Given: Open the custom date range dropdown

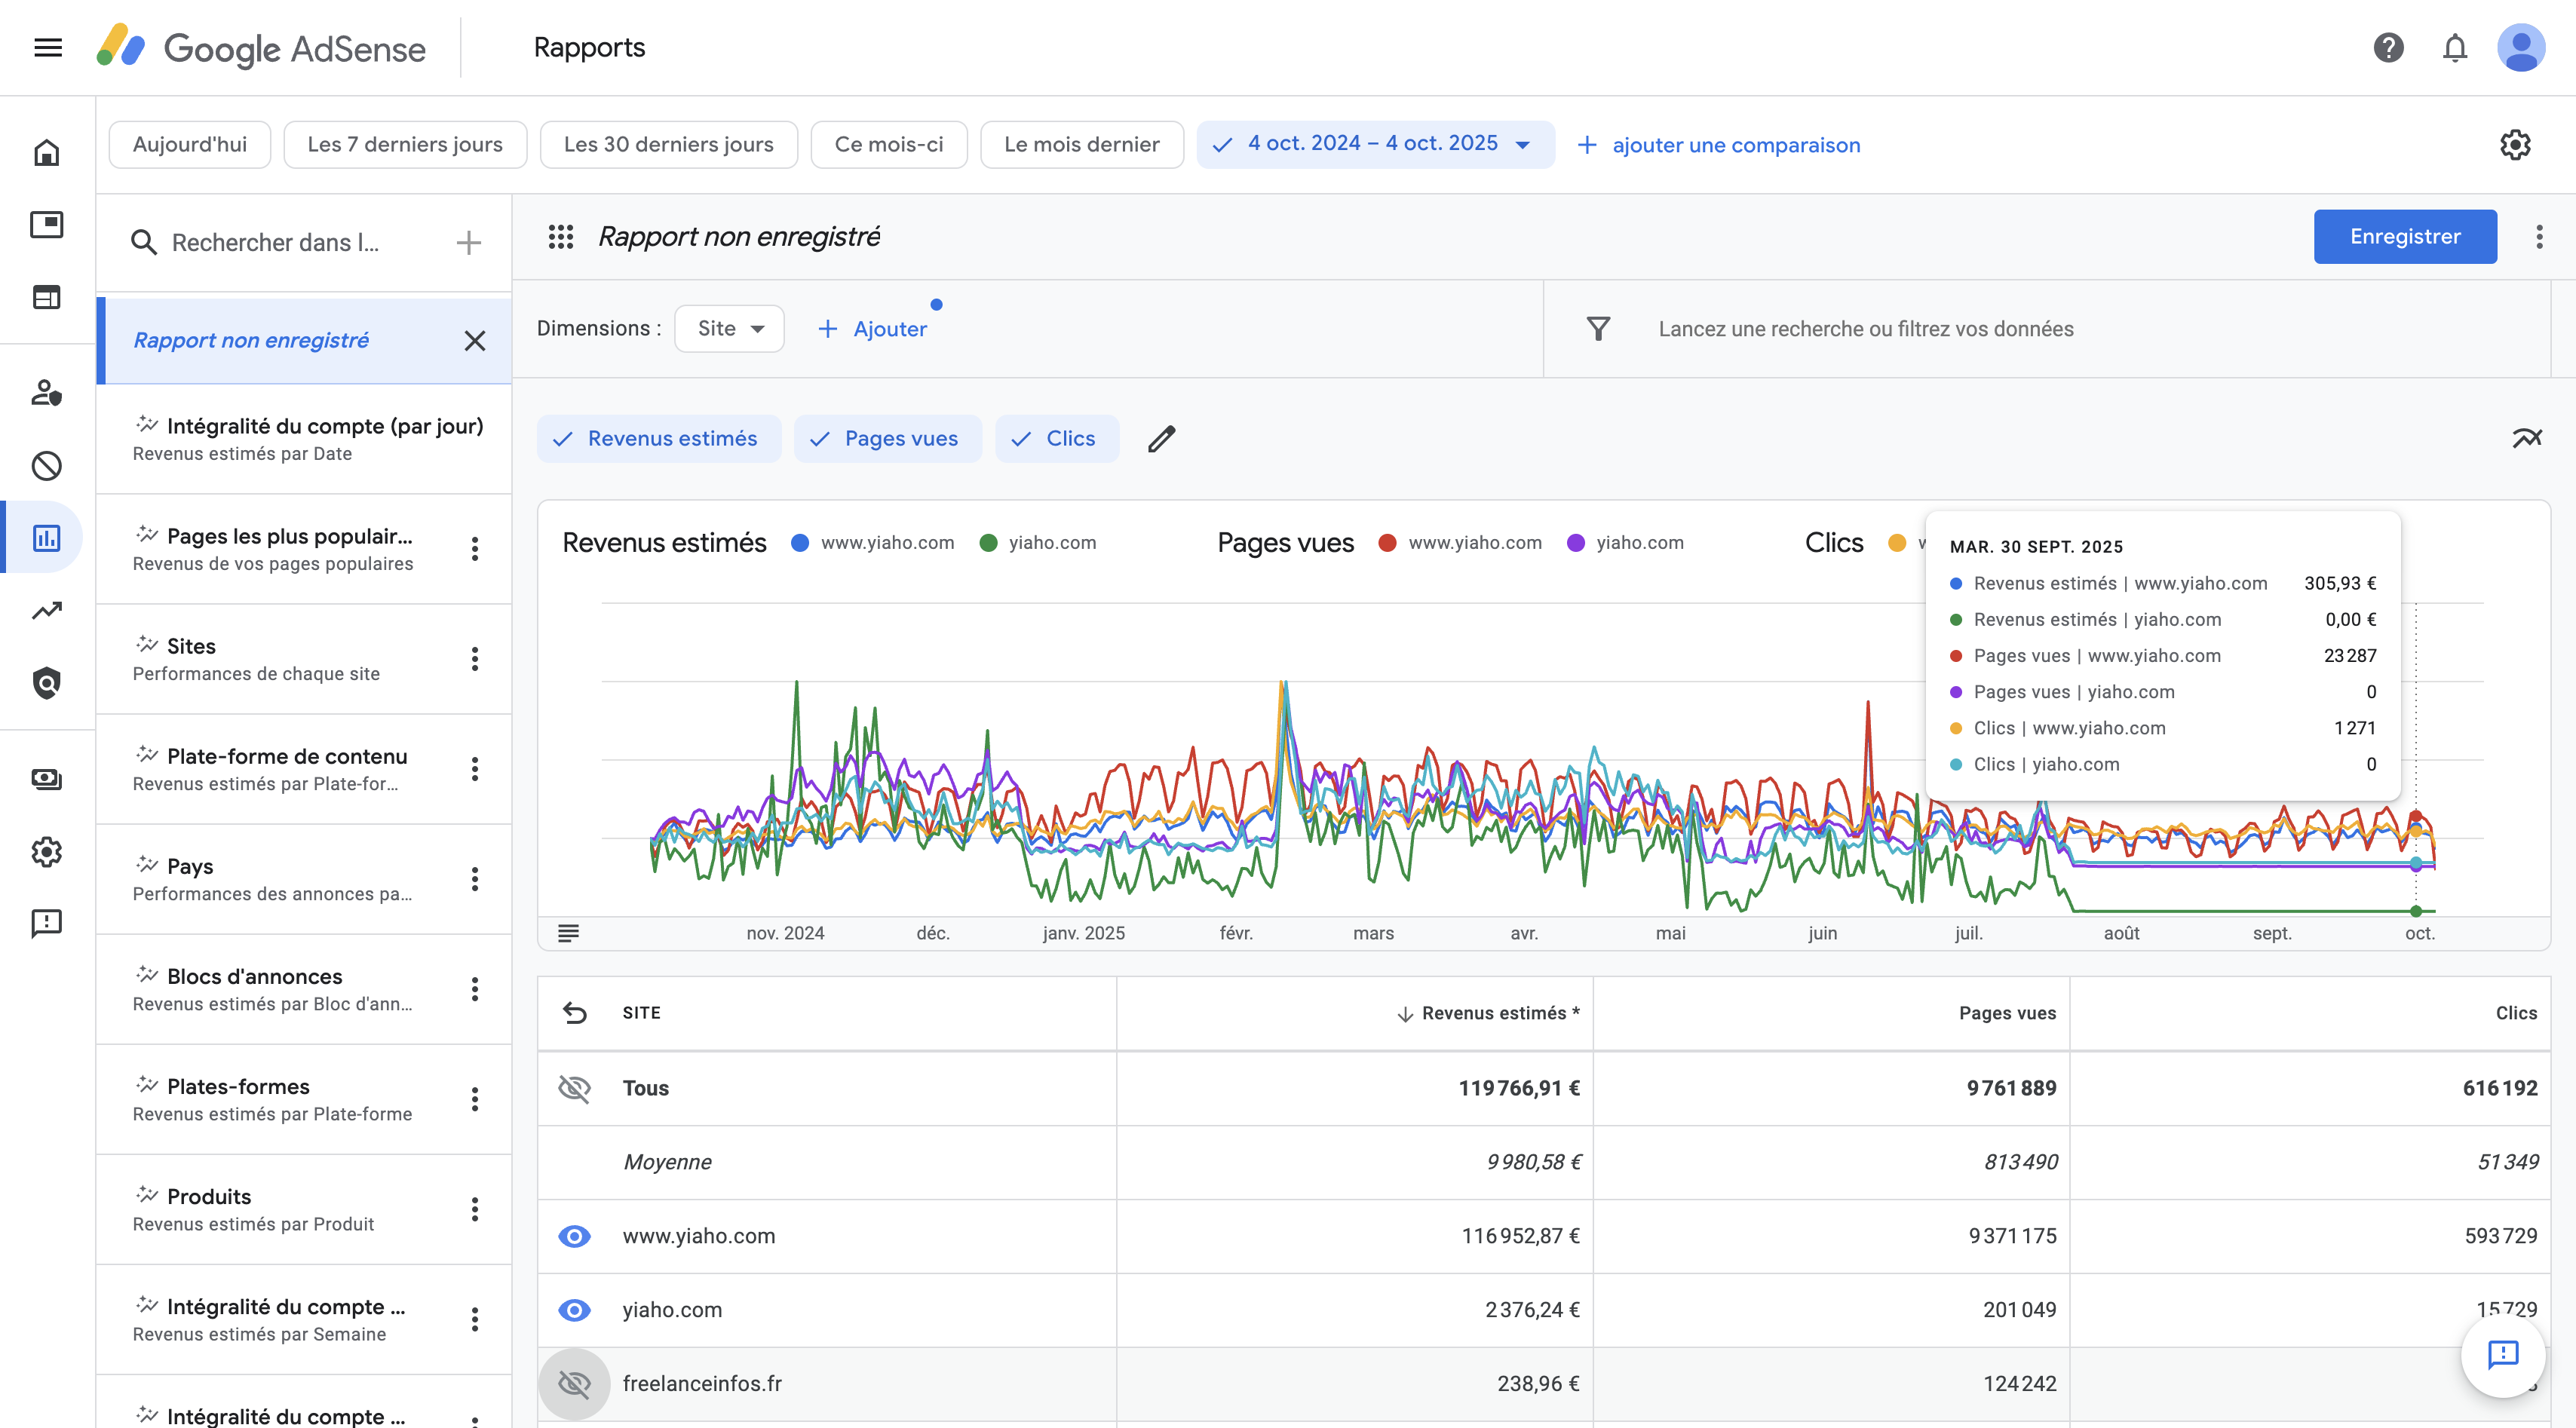Looking at the screenshot, I should coord(1375,144).
